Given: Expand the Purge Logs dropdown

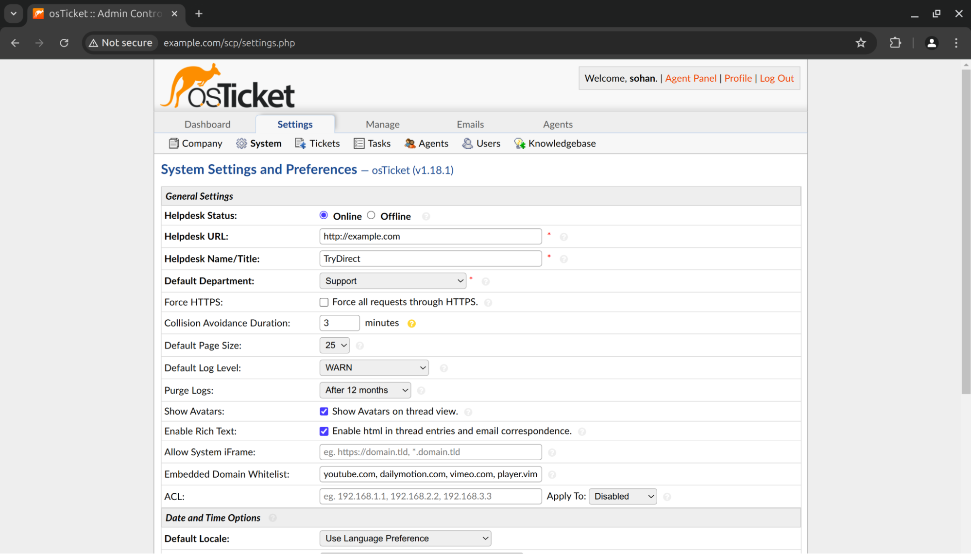Looking at the screenshot, I should pos(364,390).
